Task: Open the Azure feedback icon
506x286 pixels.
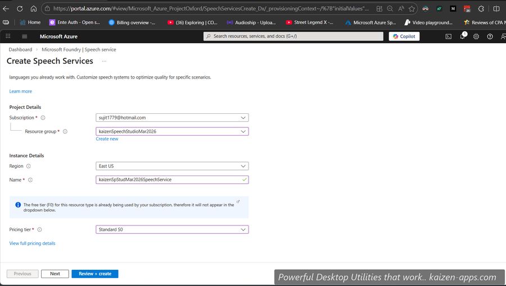Action: (x=503, y=36)
